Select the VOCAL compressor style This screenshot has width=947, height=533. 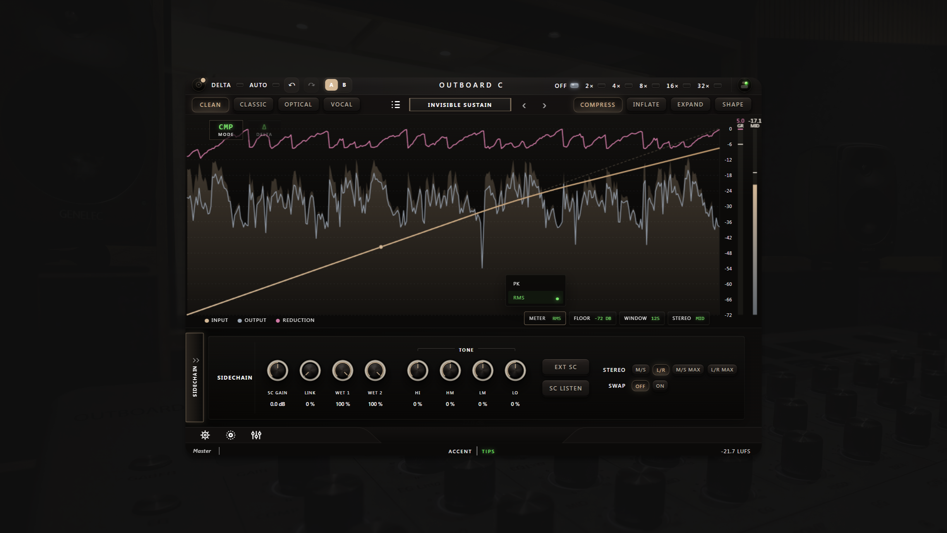click(341, 105)
